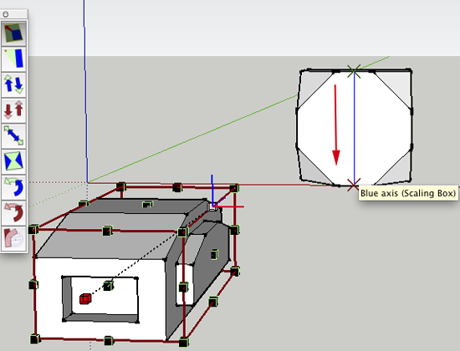Select the pink radial bending tool
This screenshot has height=351, width=460.
(x=13, y=238)
